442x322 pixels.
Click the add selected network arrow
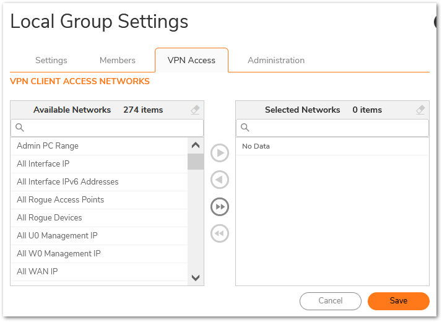click(220, 153)
